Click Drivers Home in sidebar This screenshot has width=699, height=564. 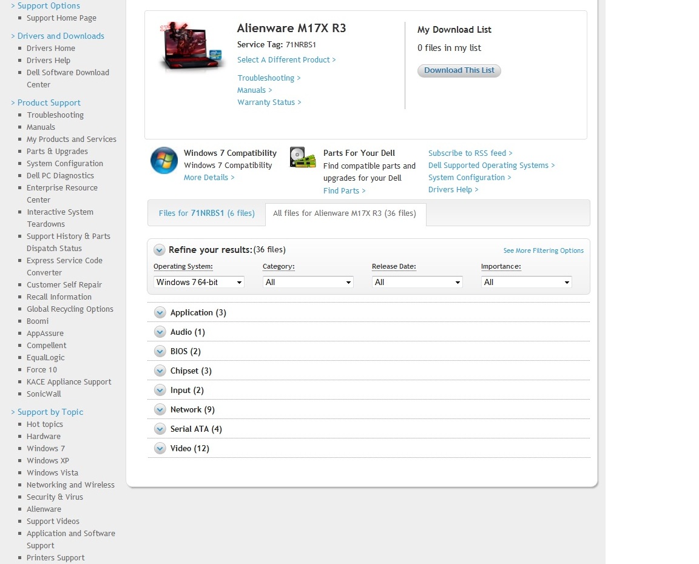tap(51, 48)
